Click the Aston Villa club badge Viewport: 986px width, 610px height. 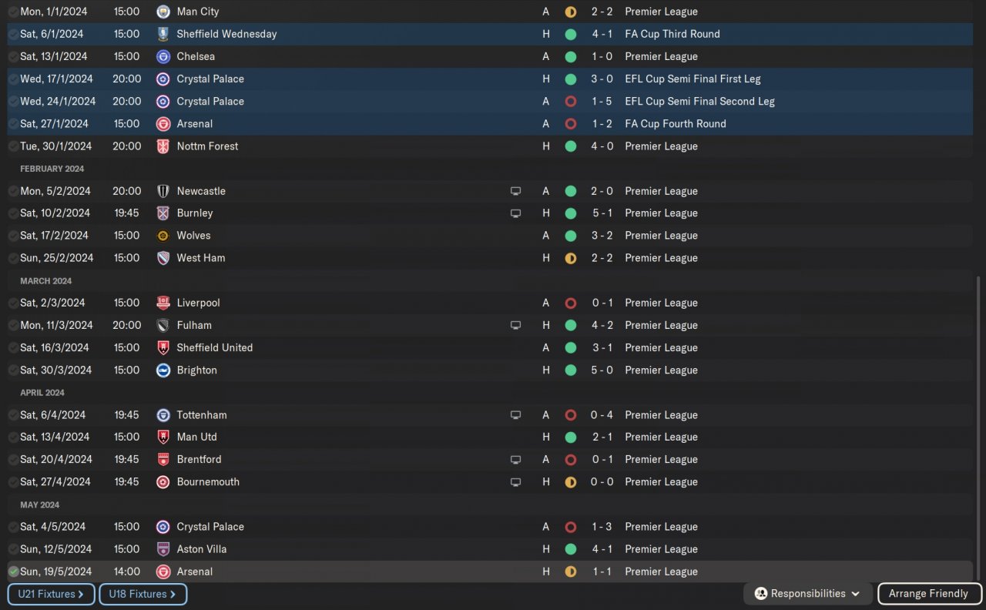coord(163,549)
